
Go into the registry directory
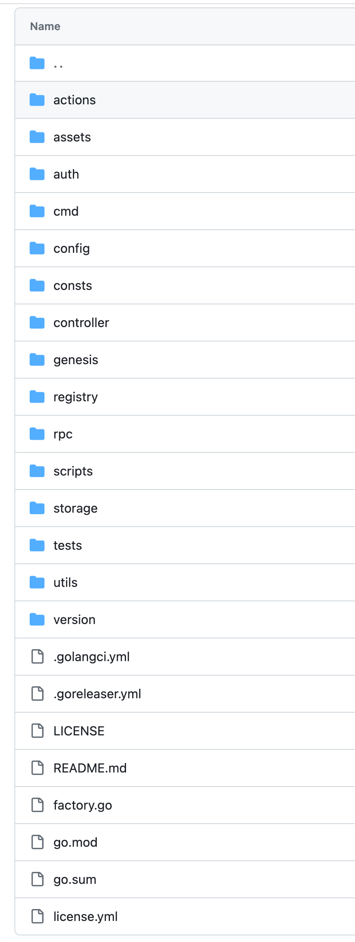point(75,397)
